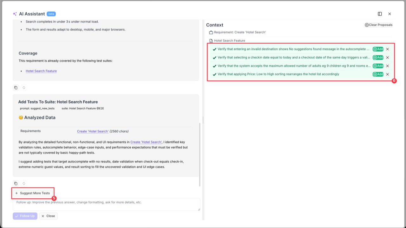Open the Create 'Hotel Search' requirements link
The image size is (406, 228).
(93, 131)
